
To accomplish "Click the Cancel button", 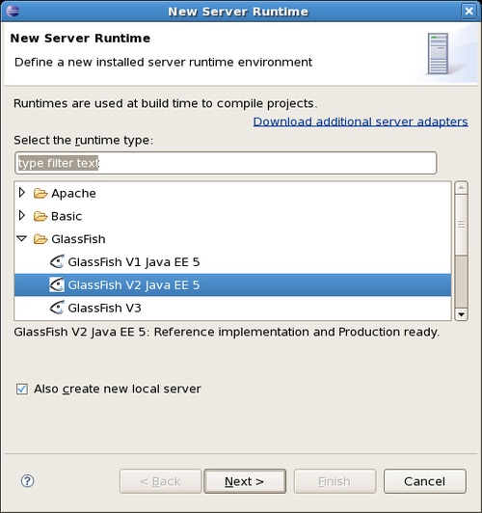I will pyautogui.click(x=424, y=481).
